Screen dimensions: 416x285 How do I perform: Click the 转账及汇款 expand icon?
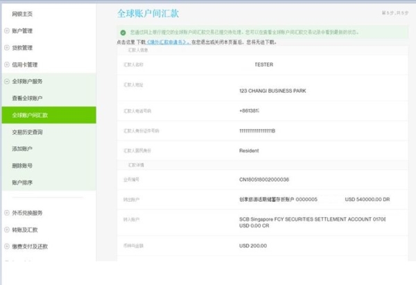(x=7, y=230)
